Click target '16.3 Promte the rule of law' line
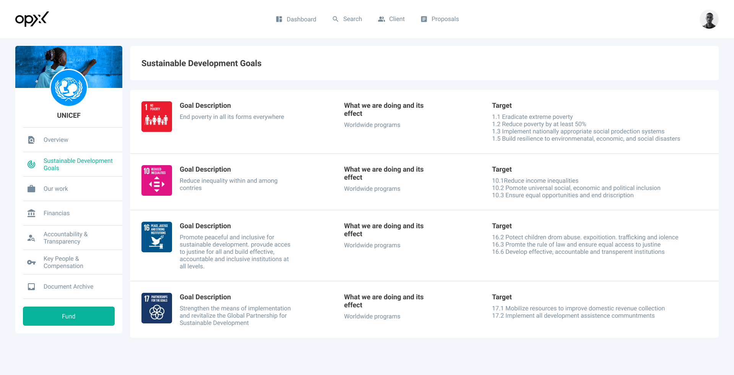The width and height of the screenshot is (734, 375). tap(576, 245)
